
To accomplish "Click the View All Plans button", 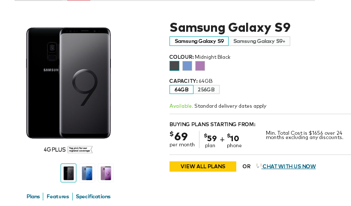I will [203, 167].
